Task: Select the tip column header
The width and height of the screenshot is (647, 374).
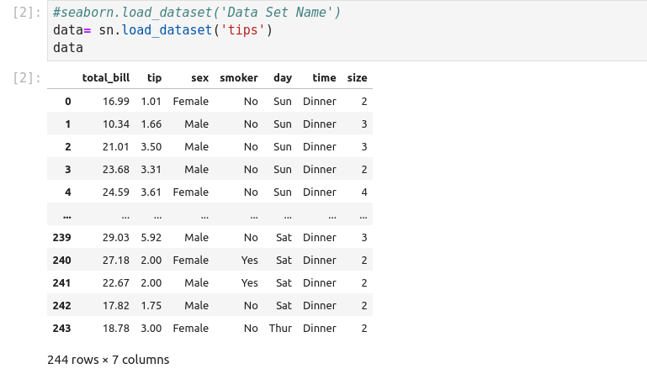Action: coord(154,78)
